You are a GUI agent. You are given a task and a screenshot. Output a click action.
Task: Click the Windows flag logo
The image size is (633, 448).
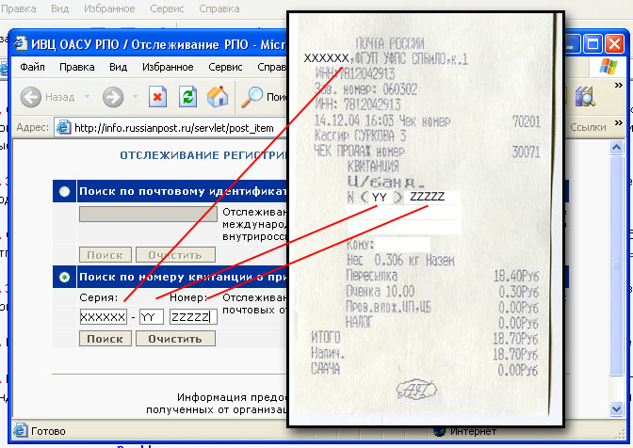point(609,67)
